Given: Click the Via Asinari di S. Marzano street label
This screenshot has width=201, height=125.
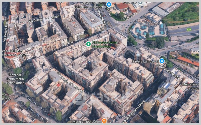Looking at the screenshot, I should coord(70,82).
